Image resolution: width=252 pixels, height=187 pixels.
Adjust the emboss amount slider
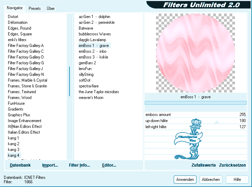pos(195,115)
